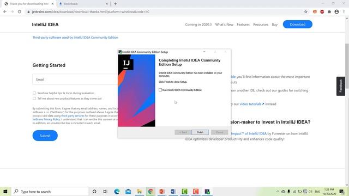Viewport: 349px width, 196px height.
Task: Open the Extensions puzzle icon
Action: tap(329, 12)
